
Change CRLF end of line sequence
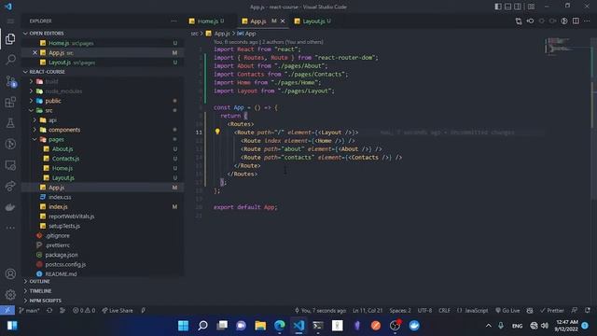pyautogui.click(x=444, y=311)
